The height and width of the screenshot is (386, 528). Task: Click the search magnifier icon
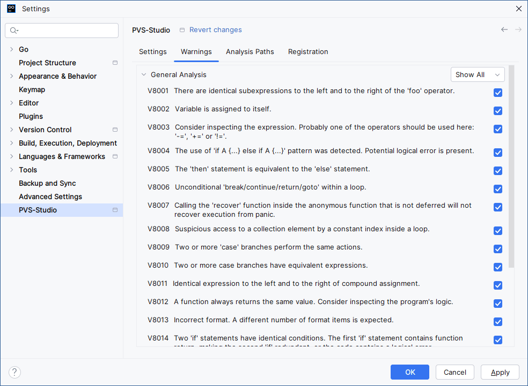click(x=14, y=31)
